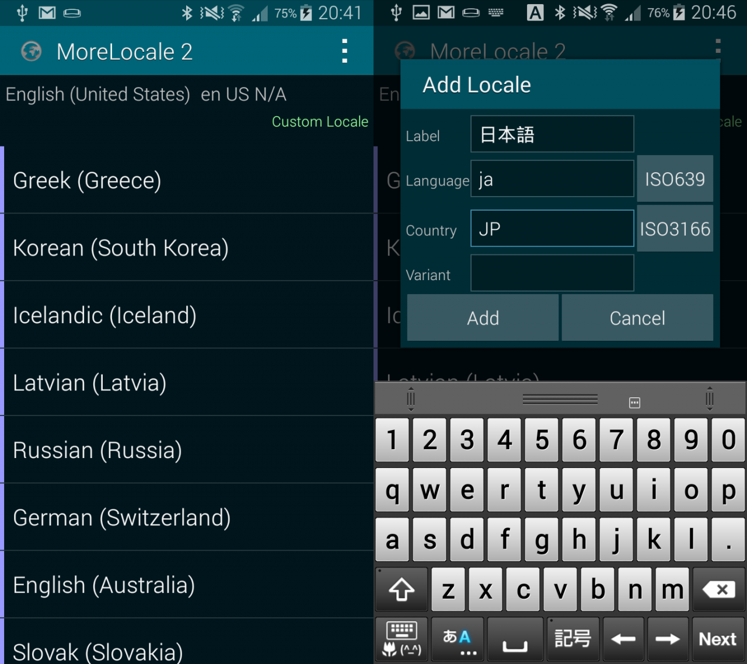This screenshot has height=664, width=747.
Task: Tap the letter j key
Action: (x=616, y=540)
